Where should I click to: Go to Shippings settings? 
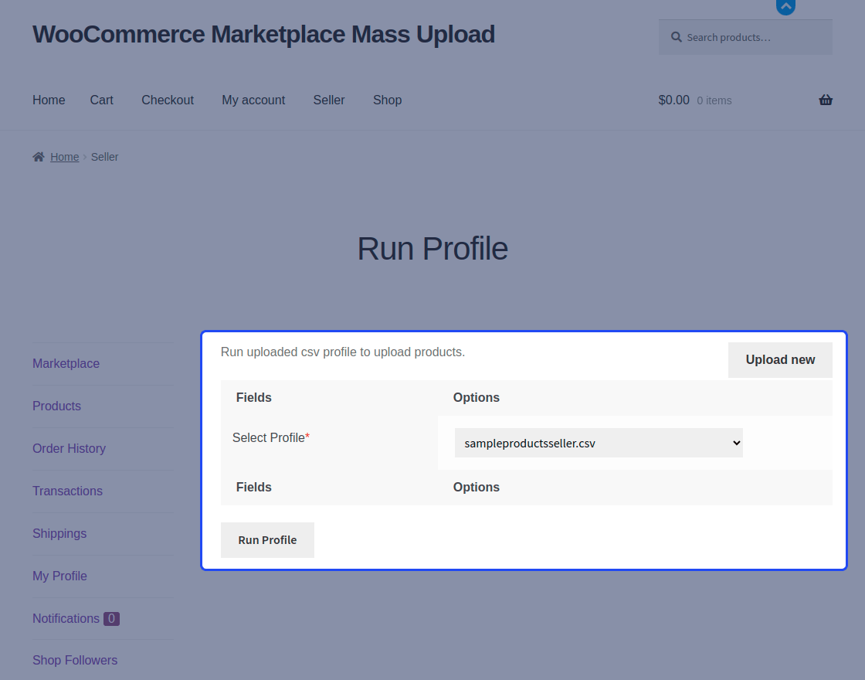[x=59, y=533]
